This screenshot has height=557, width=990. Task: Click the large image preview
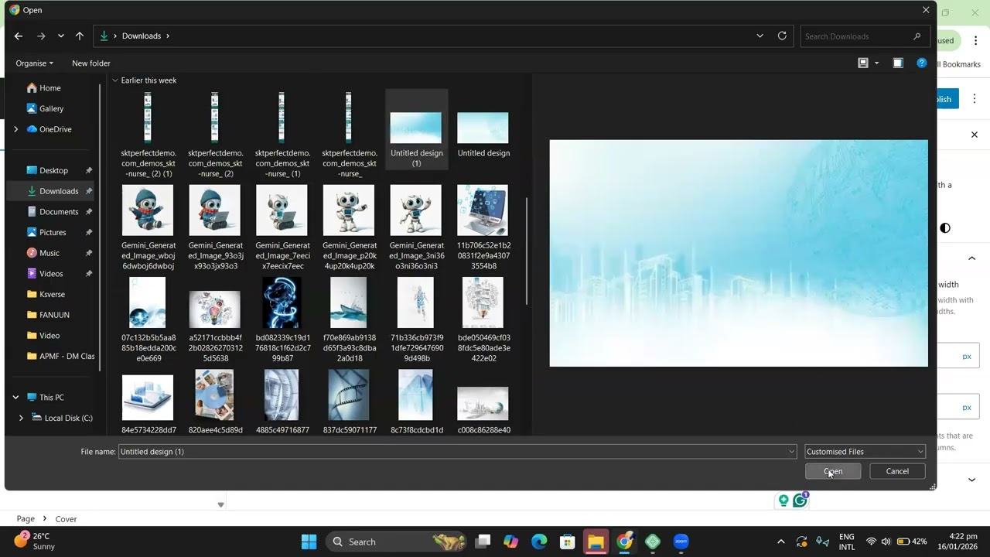739,253
